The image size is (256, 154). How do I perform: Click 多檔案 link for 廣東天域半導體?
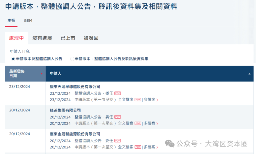click(x=149, y=100)
